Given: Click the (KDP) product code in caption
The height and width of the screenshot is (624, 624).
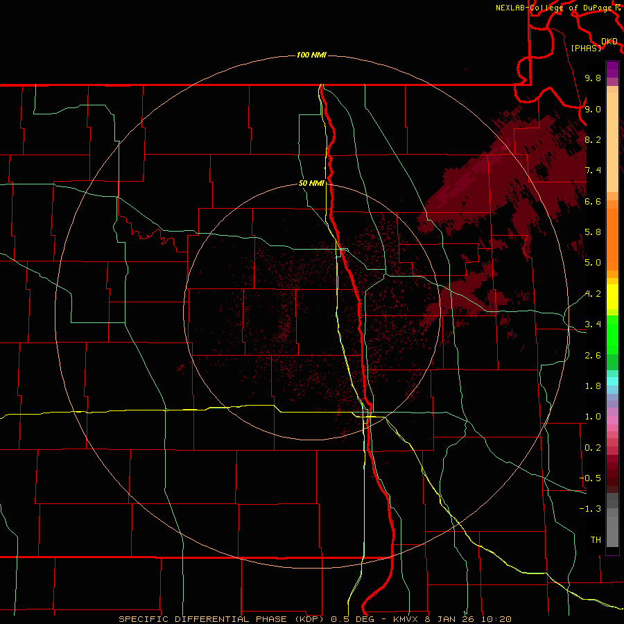Looking at the screenshot, I should tap(310, 619).
